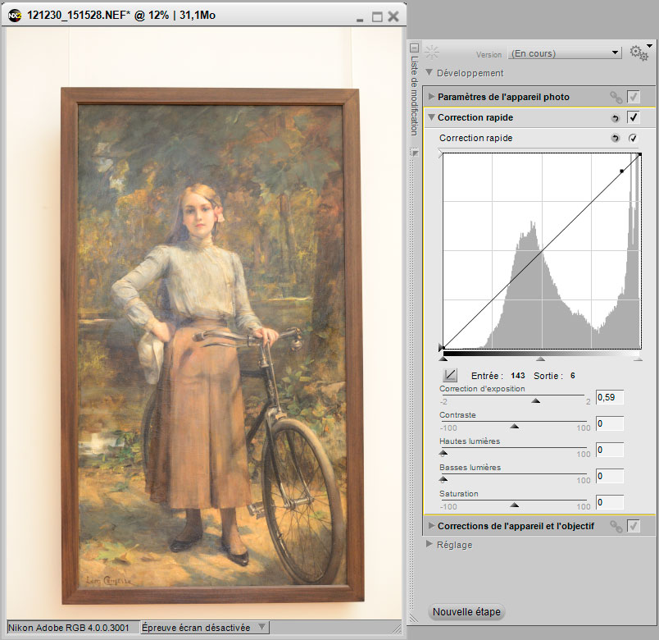Click the Basses lumières slider handle
659x640 pixels.
pyautogui.click(x=443, y=479)
